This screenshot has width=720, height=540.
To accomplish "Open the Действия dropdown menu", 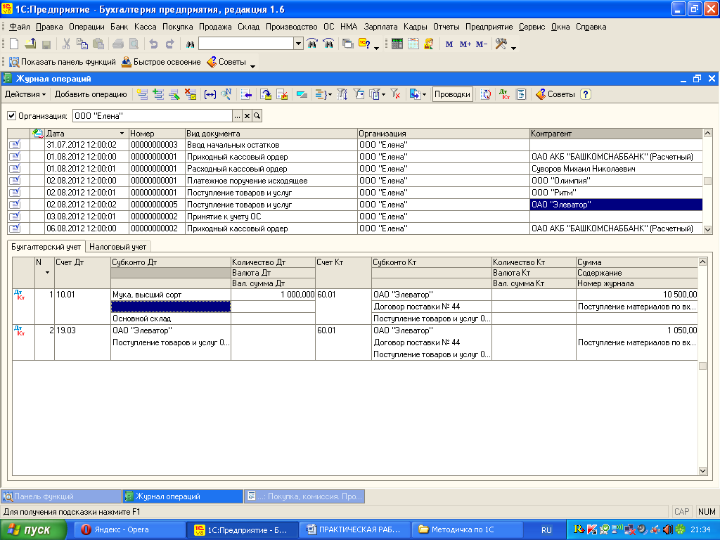I will (x=25, y=95).
